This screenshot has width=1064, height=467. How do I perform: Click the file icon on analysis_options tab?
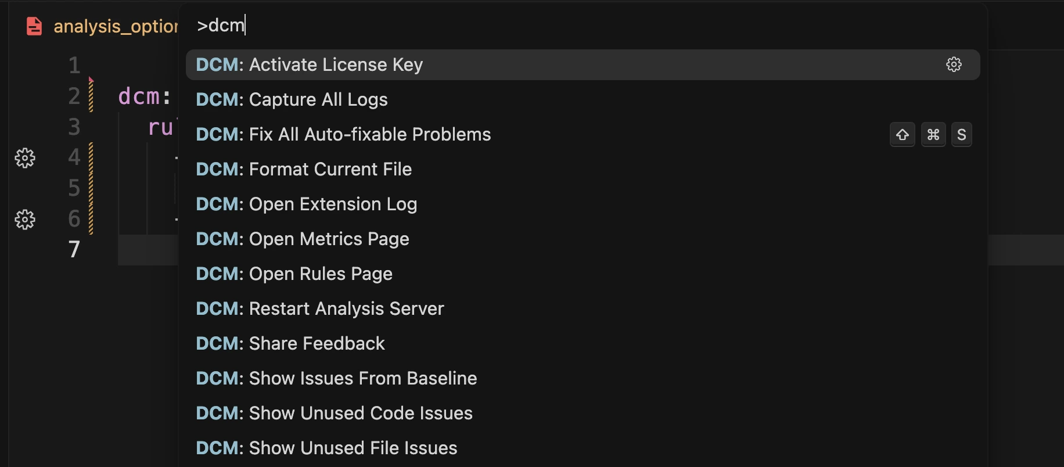pyautogui.click(x=34, y=26)
